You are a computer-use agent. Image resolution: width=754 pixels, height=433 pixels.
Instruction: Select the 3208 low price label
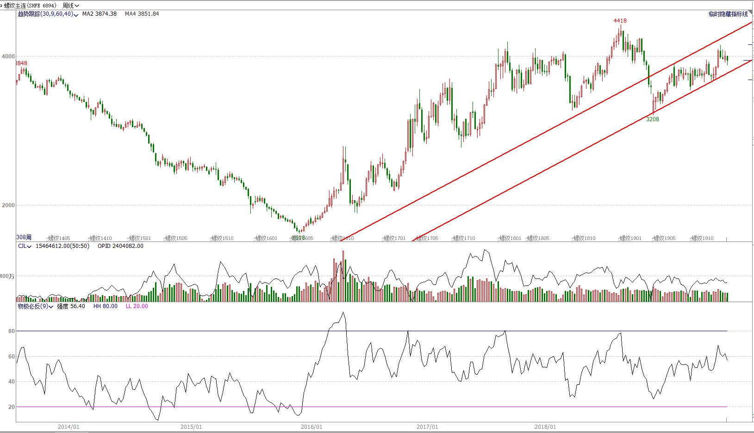653,119
